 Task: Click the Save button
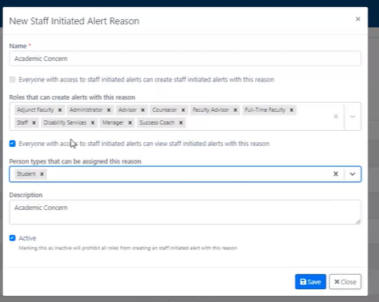click(311, 281)
